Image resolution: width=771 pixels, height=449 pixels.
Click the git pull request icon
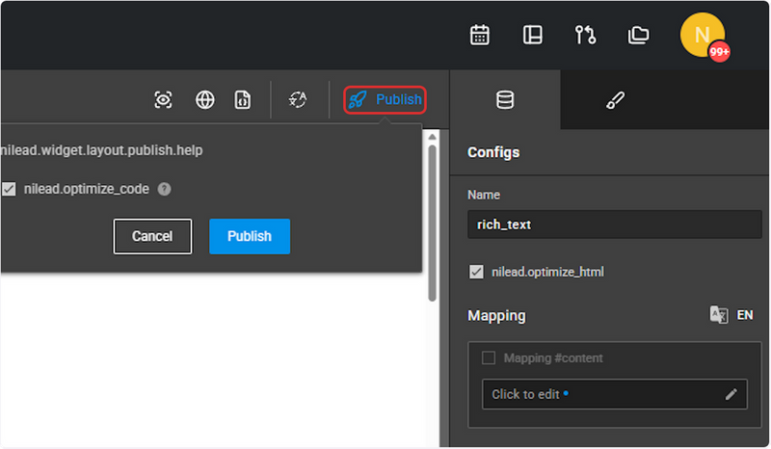tap(585, 35)
